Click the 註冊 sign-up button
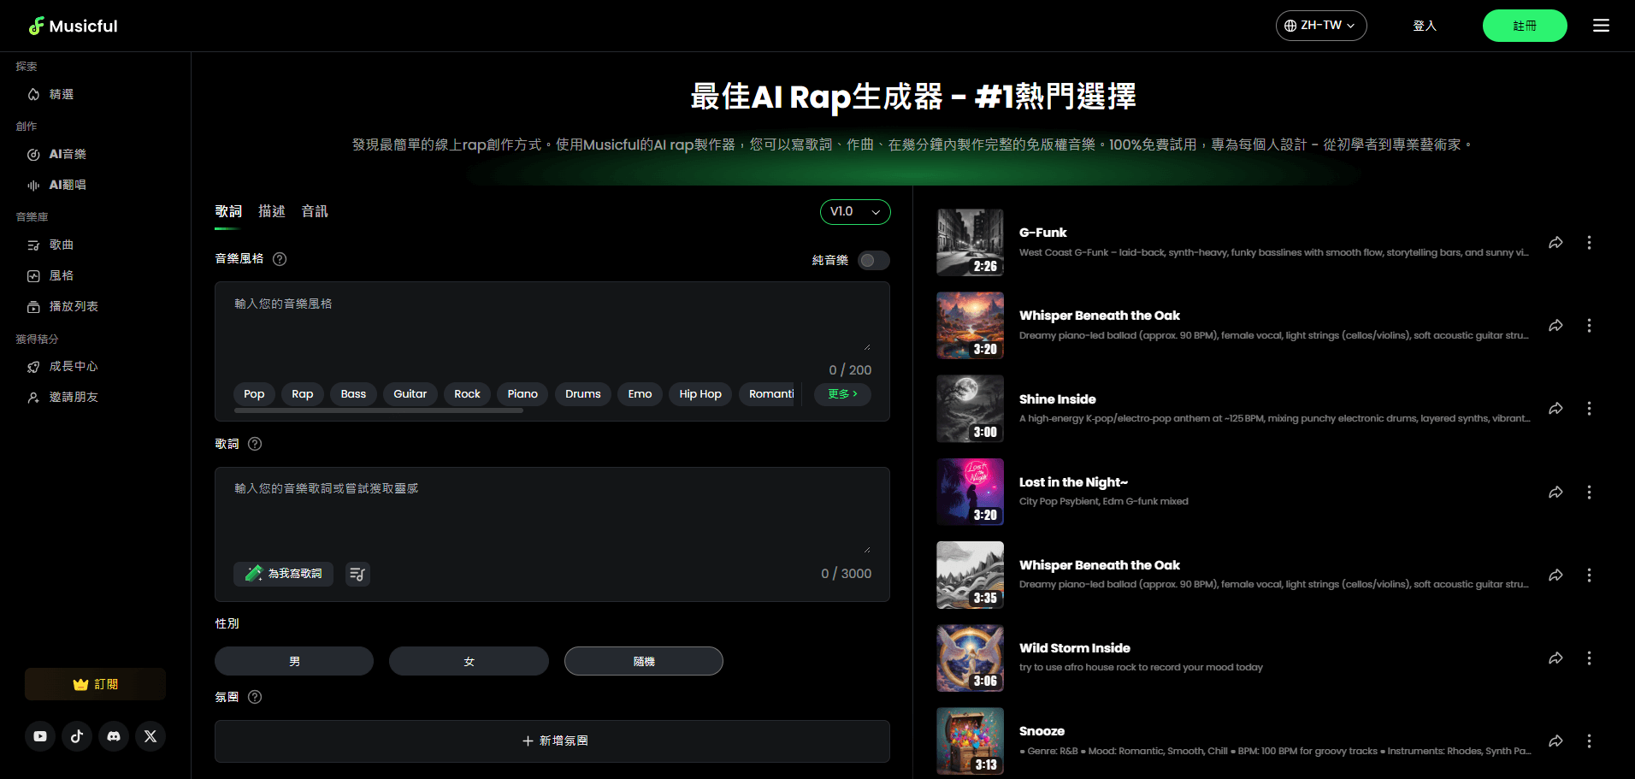This screenshot has height=779, width=1635. [1524, 26]
